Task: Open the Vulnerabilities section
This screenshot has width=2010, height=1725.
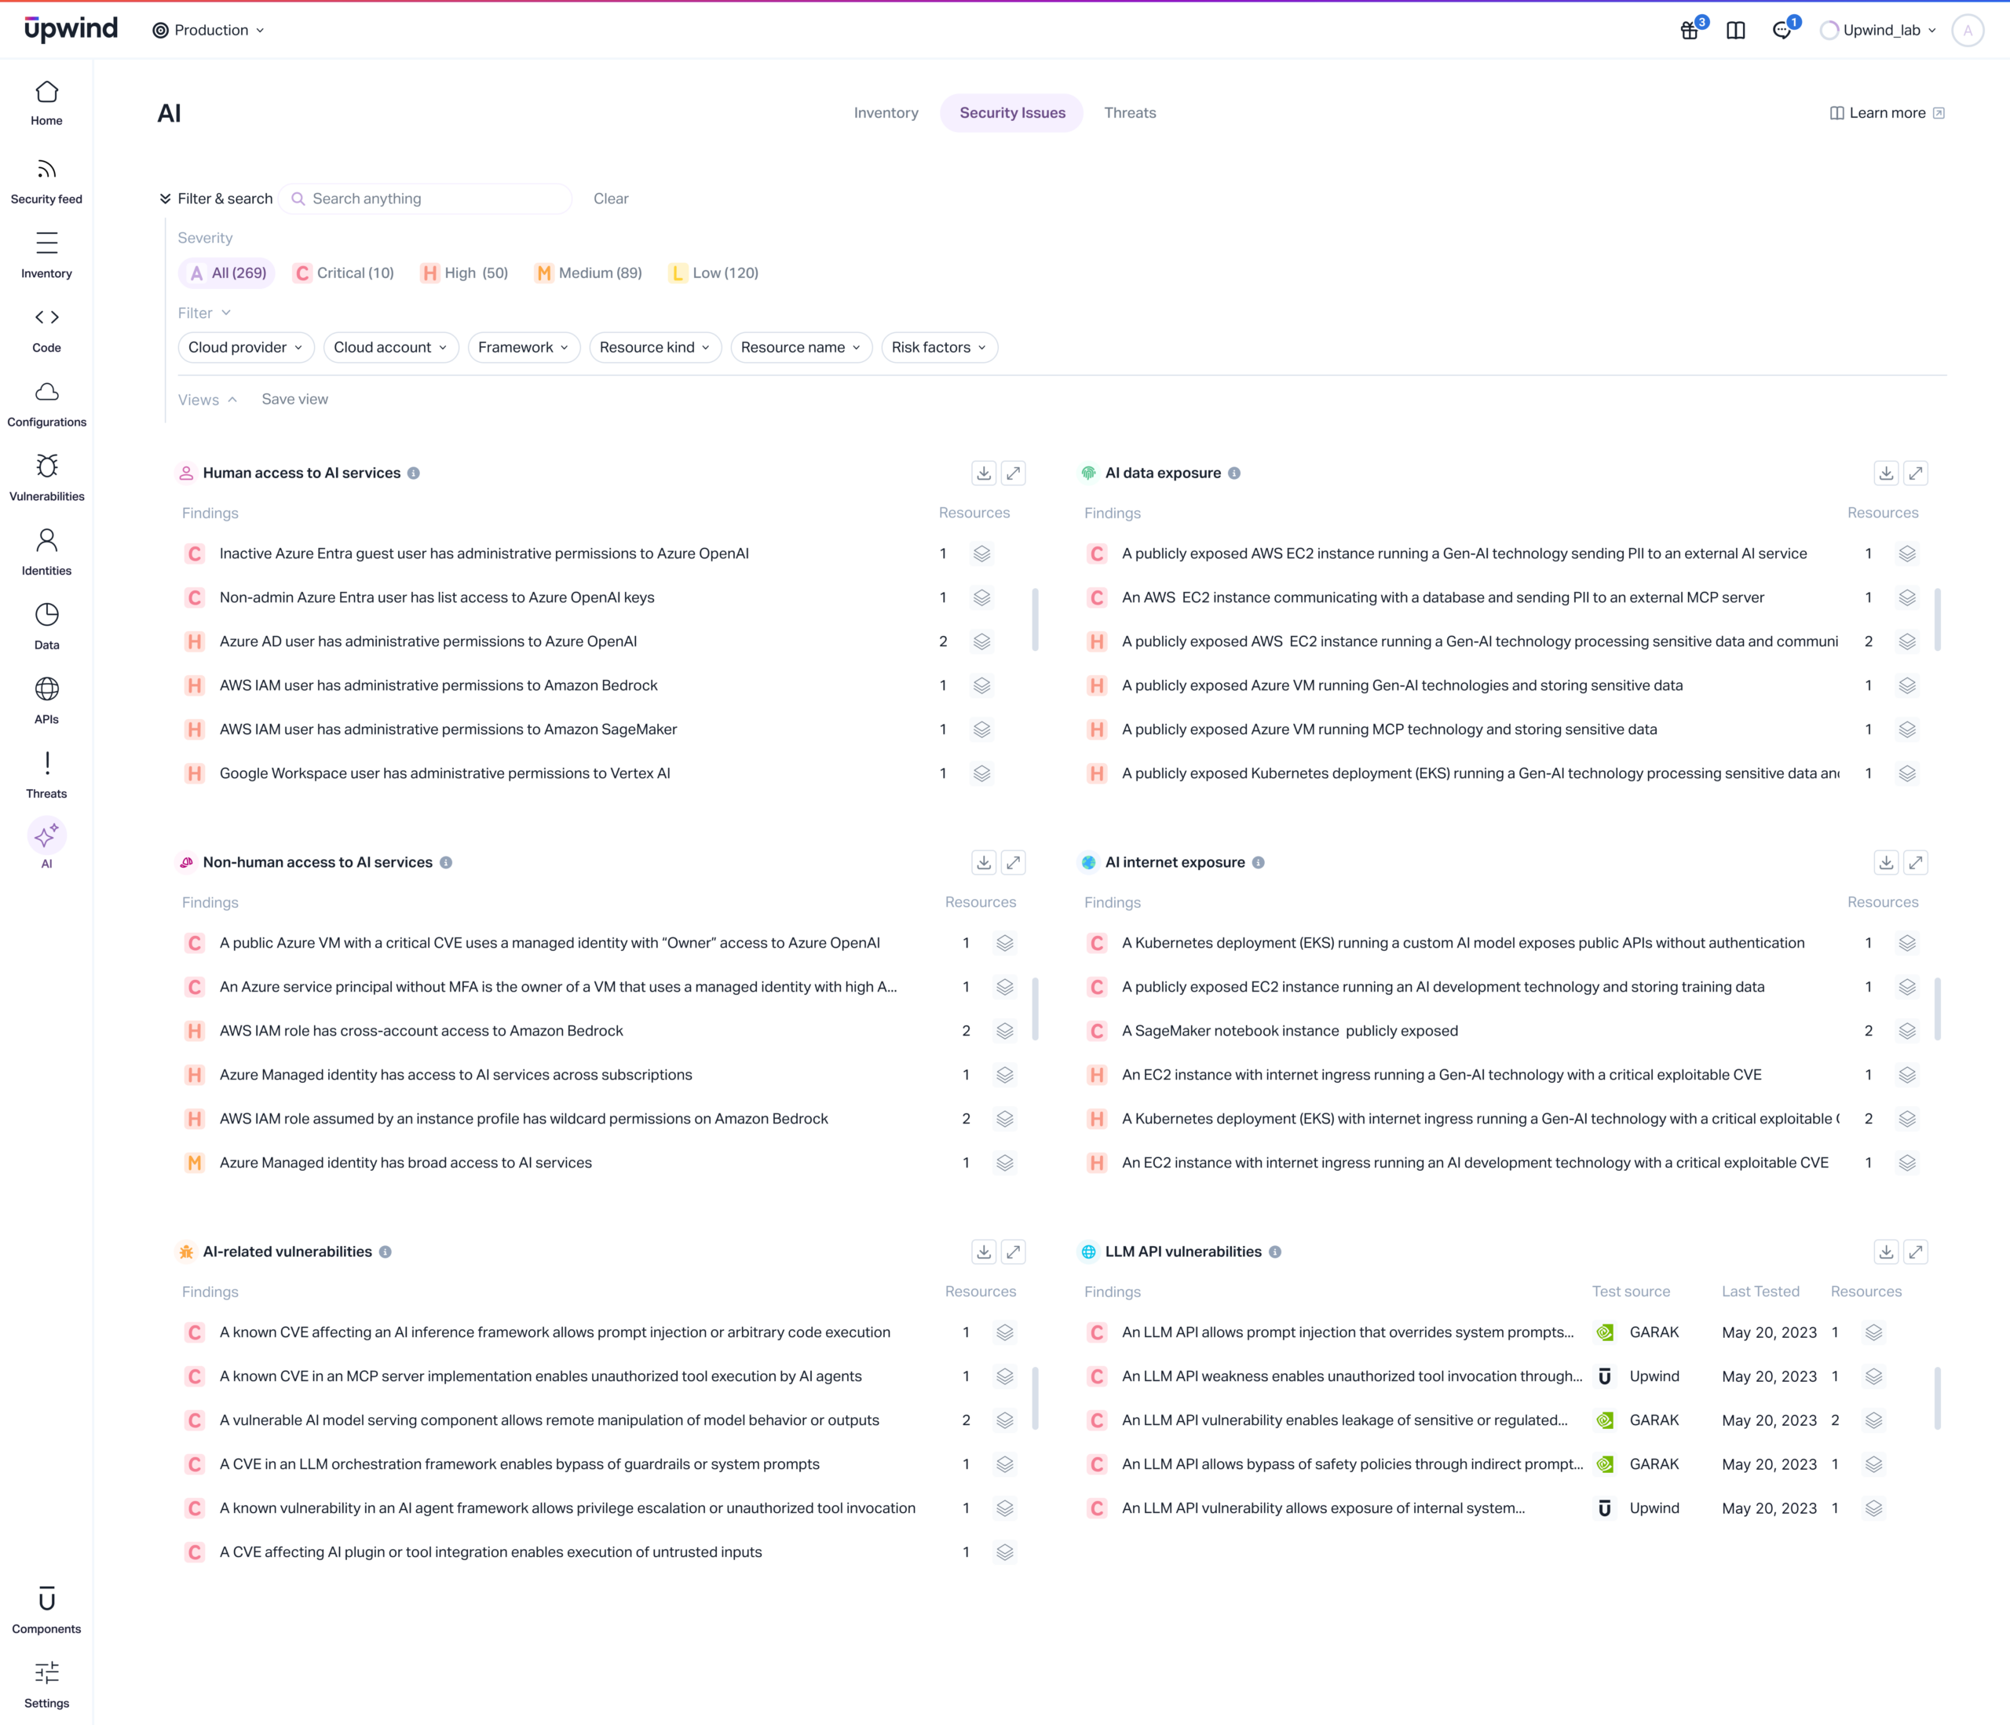Action: click(x=46, y=478)
